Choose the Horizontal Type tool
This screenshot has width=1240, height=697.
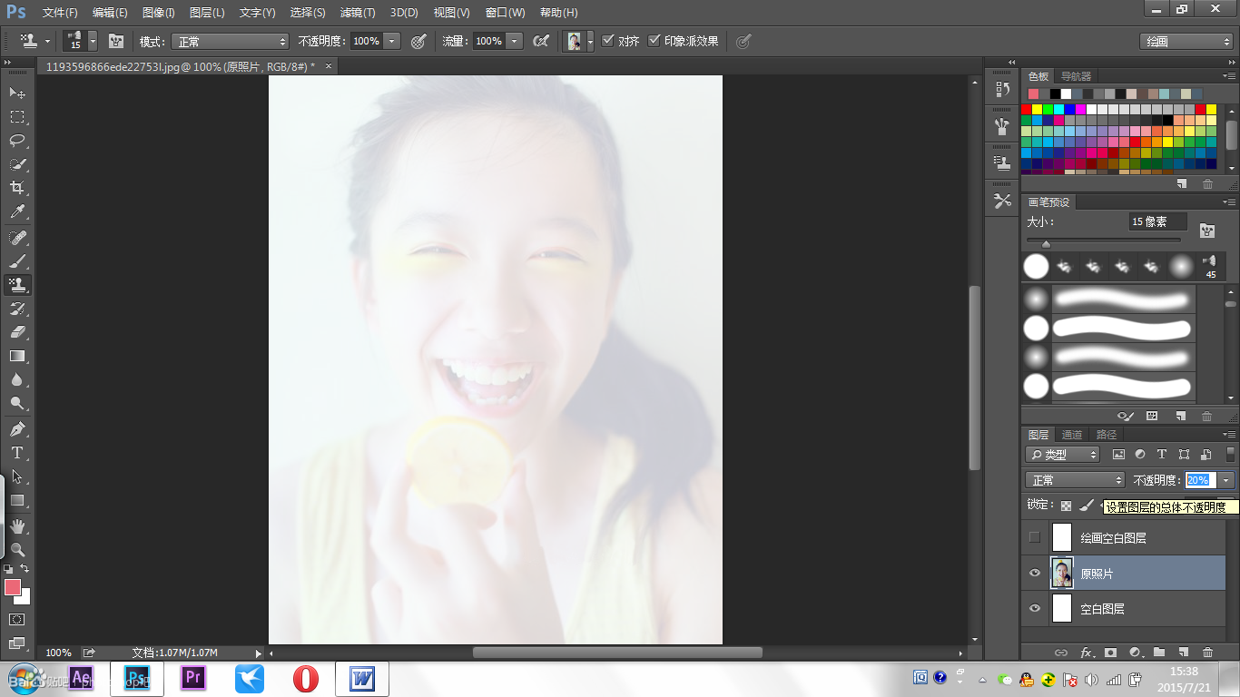17,453
